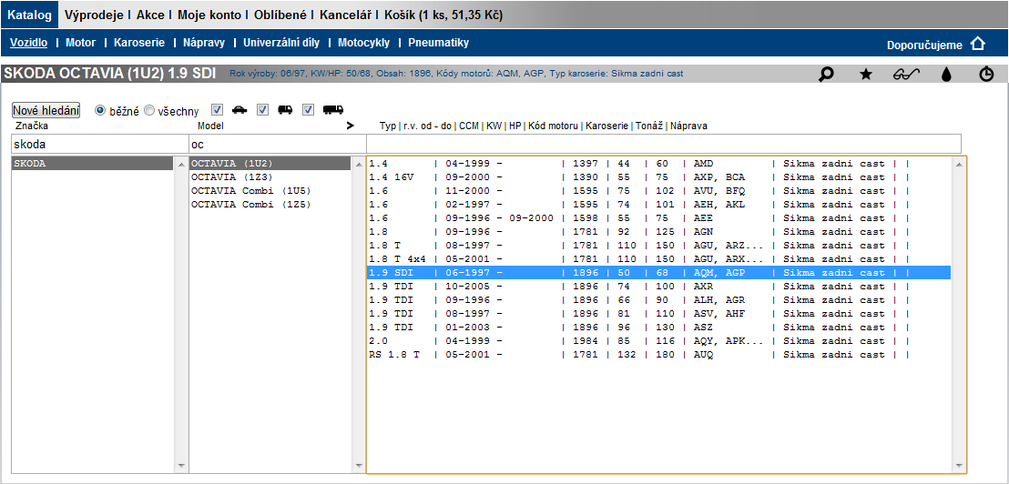Click the truck vehicle icon
Viewport: 1009px width, 484px height.
(x=333, y=110)
